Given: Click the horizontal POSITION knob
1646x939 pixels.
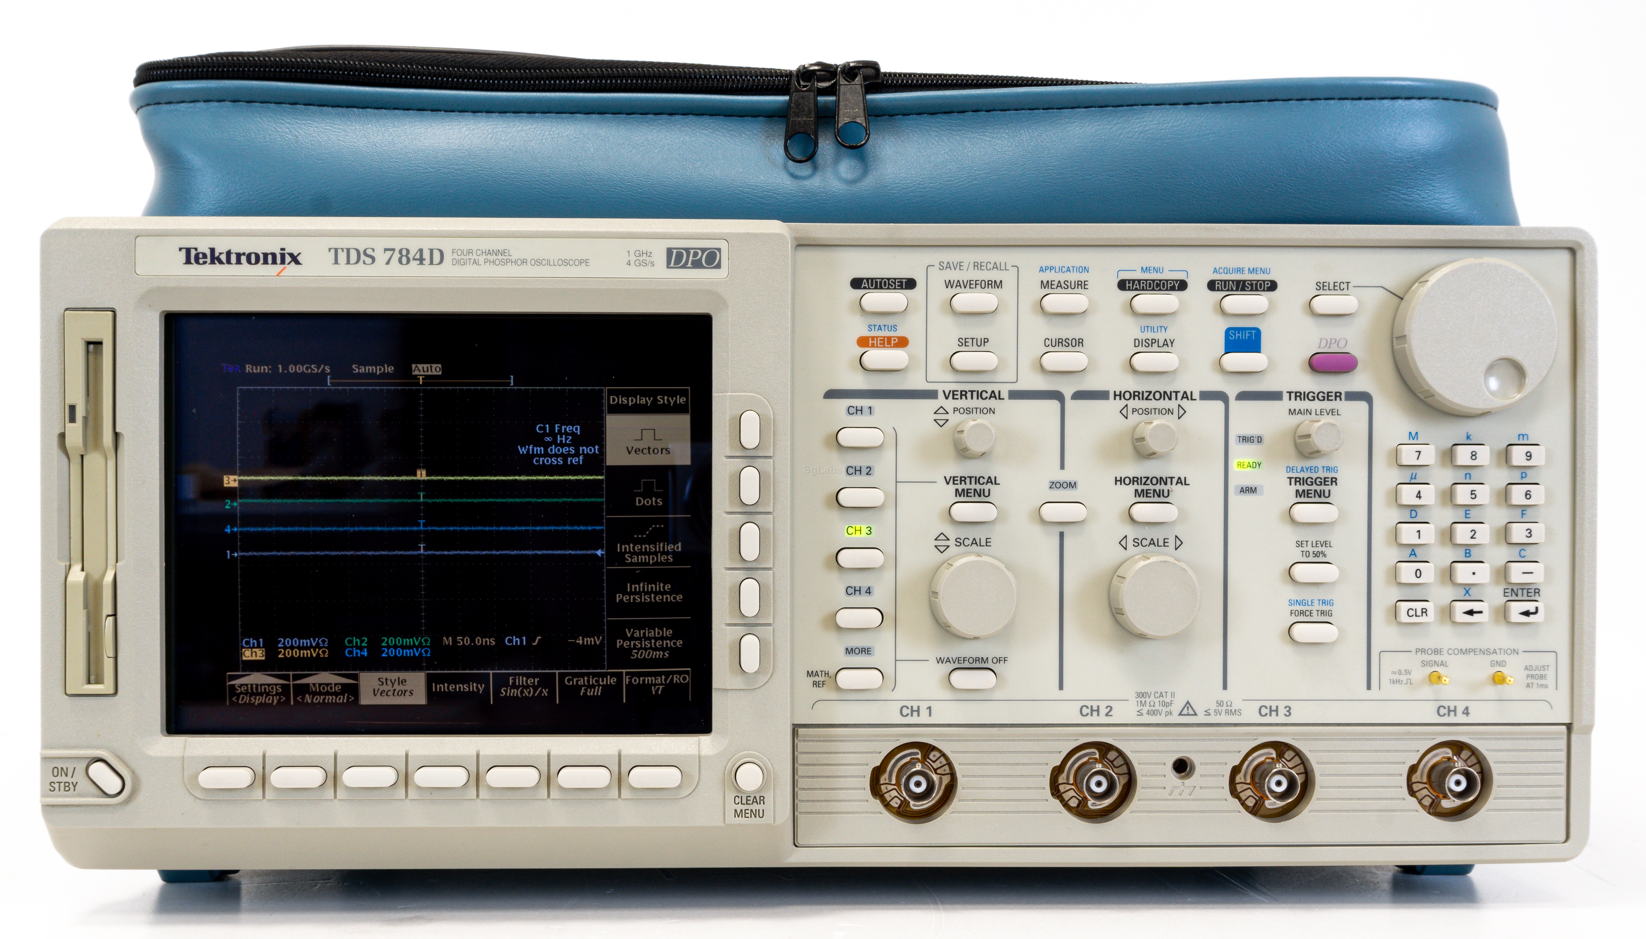Looking at the screenshot, I should click(1155, 439).
